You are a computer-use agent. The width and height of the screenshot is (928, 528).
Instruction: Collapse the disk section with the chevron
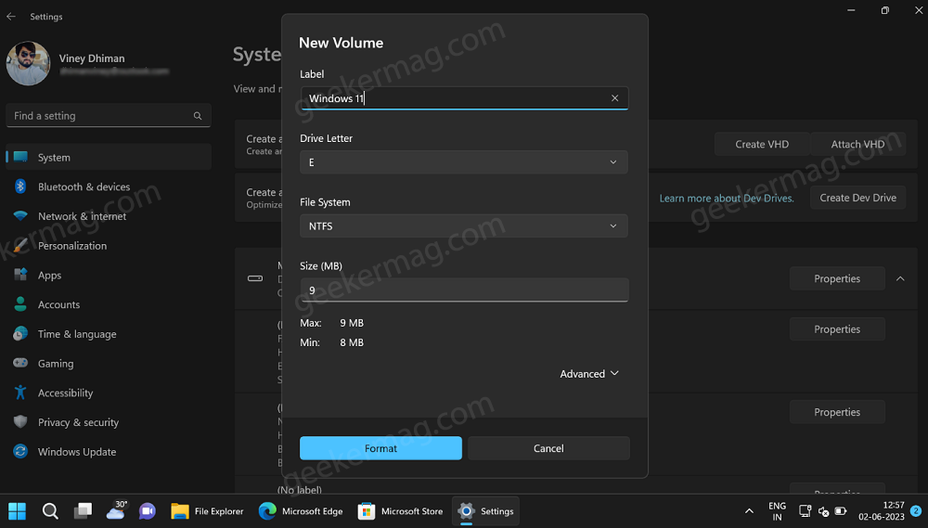[900, 278]
